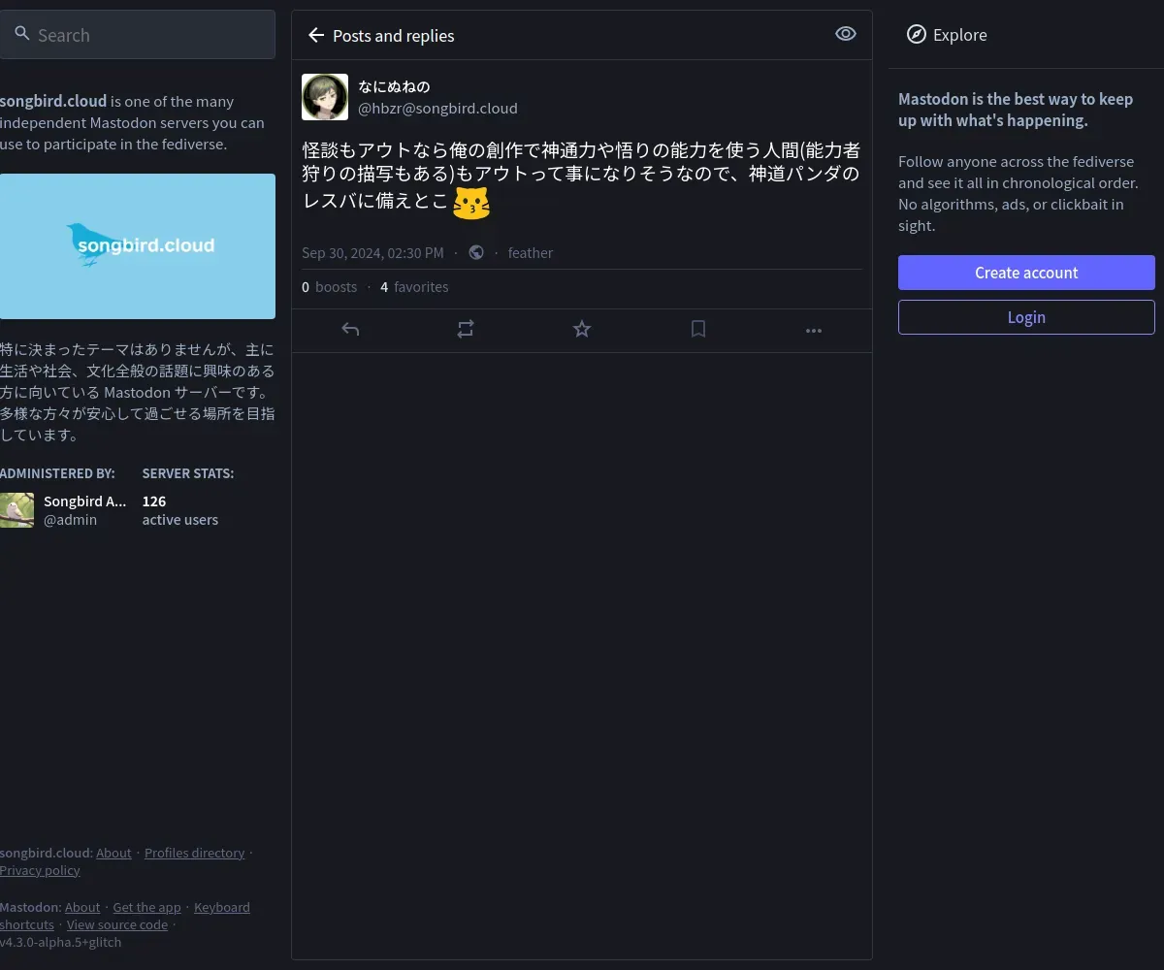Click the songbird.cloud banner image
This screenshot has width=1164, height=970.
coord(138,246)
